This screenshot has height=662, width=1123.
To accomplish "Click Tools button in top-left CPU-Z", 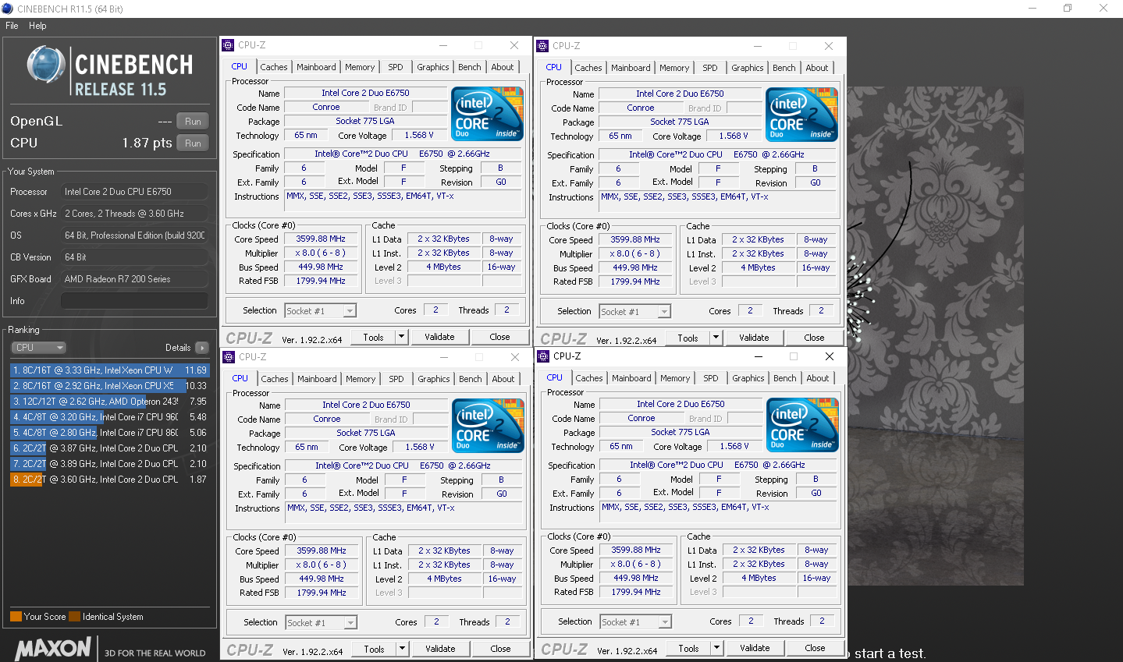I will pos(373,337).
